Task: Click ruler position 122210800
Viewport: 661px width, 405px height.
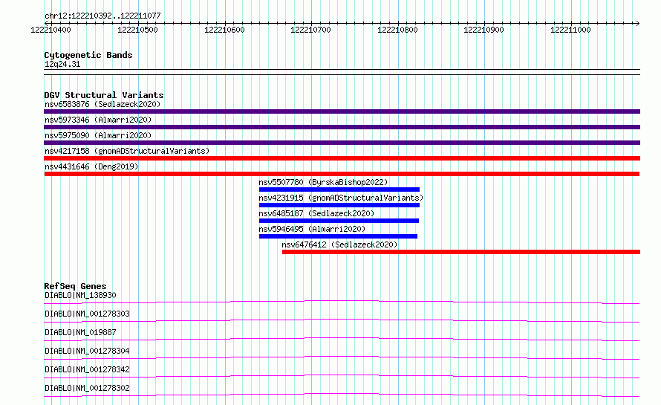Action: click(397, 30)
